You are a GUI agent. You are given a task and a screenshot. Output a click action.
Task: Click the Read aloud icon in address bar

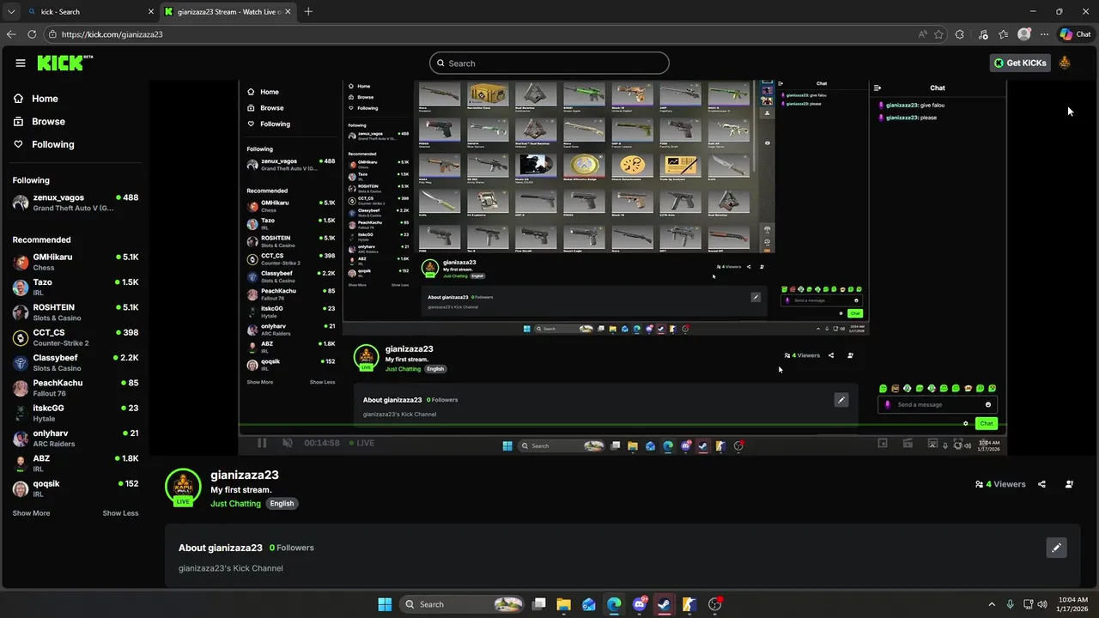pyautogui.click(x=923, y=34)
